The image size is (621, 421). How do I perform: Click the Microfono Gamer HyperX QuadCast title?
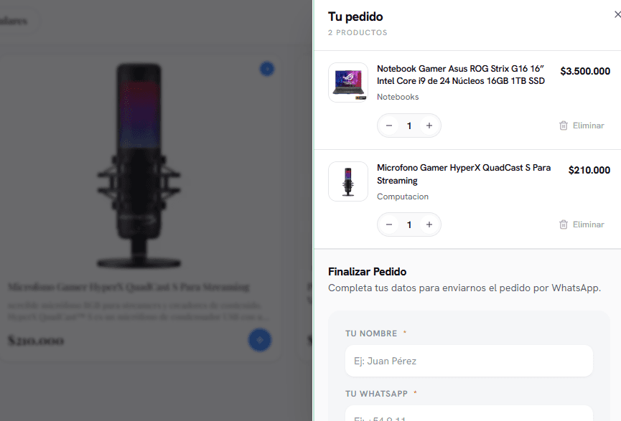tap(464, 174)
